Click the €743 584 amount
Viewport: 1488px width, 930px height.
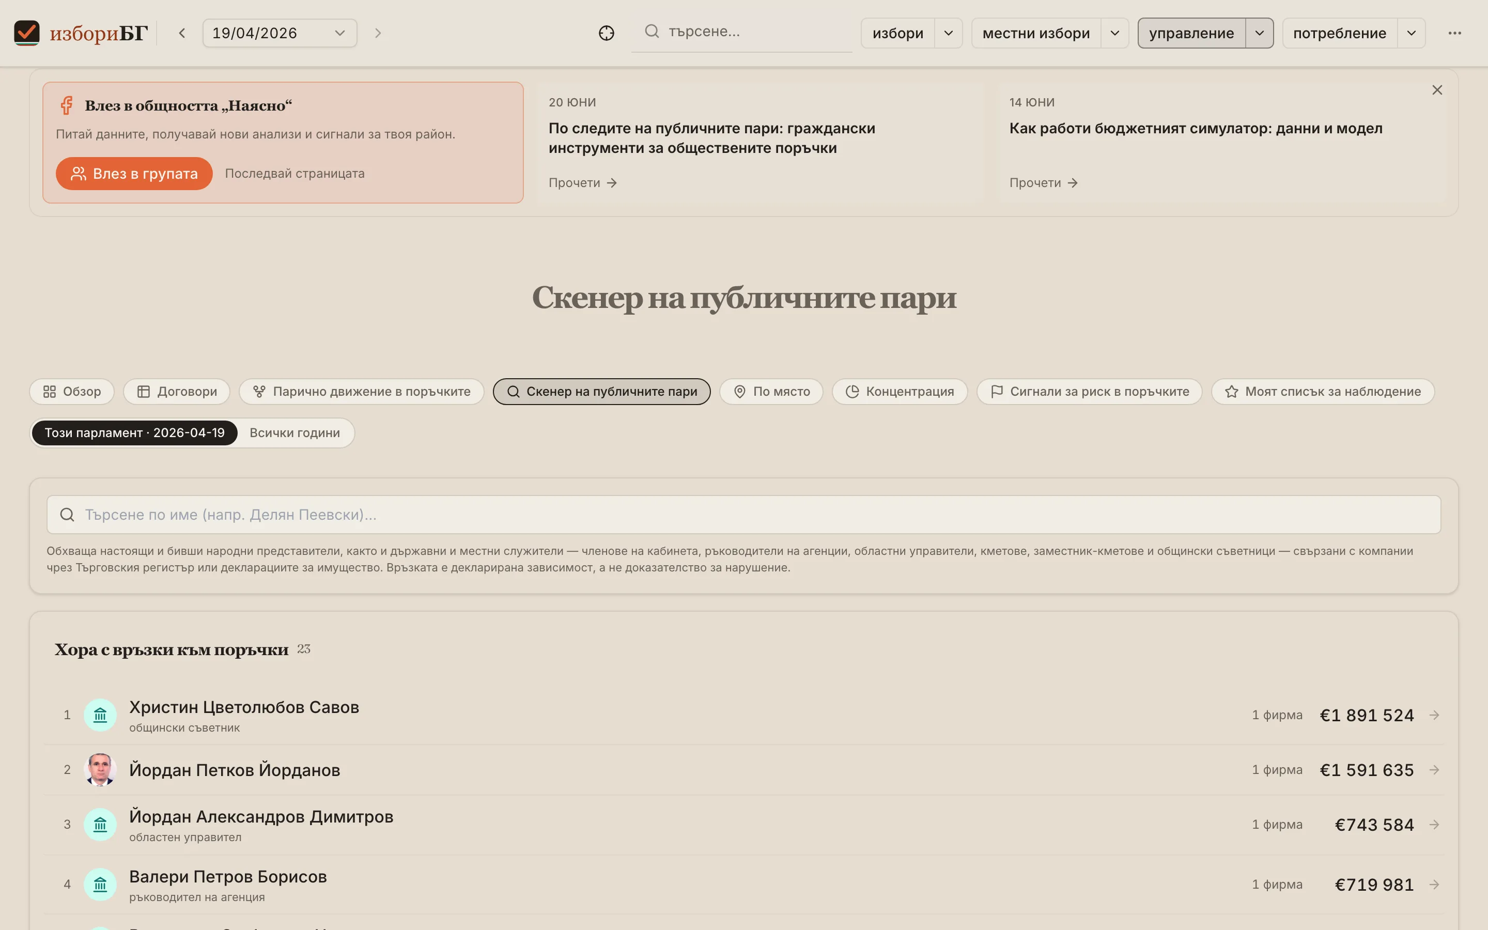[x=1374, y=825]
